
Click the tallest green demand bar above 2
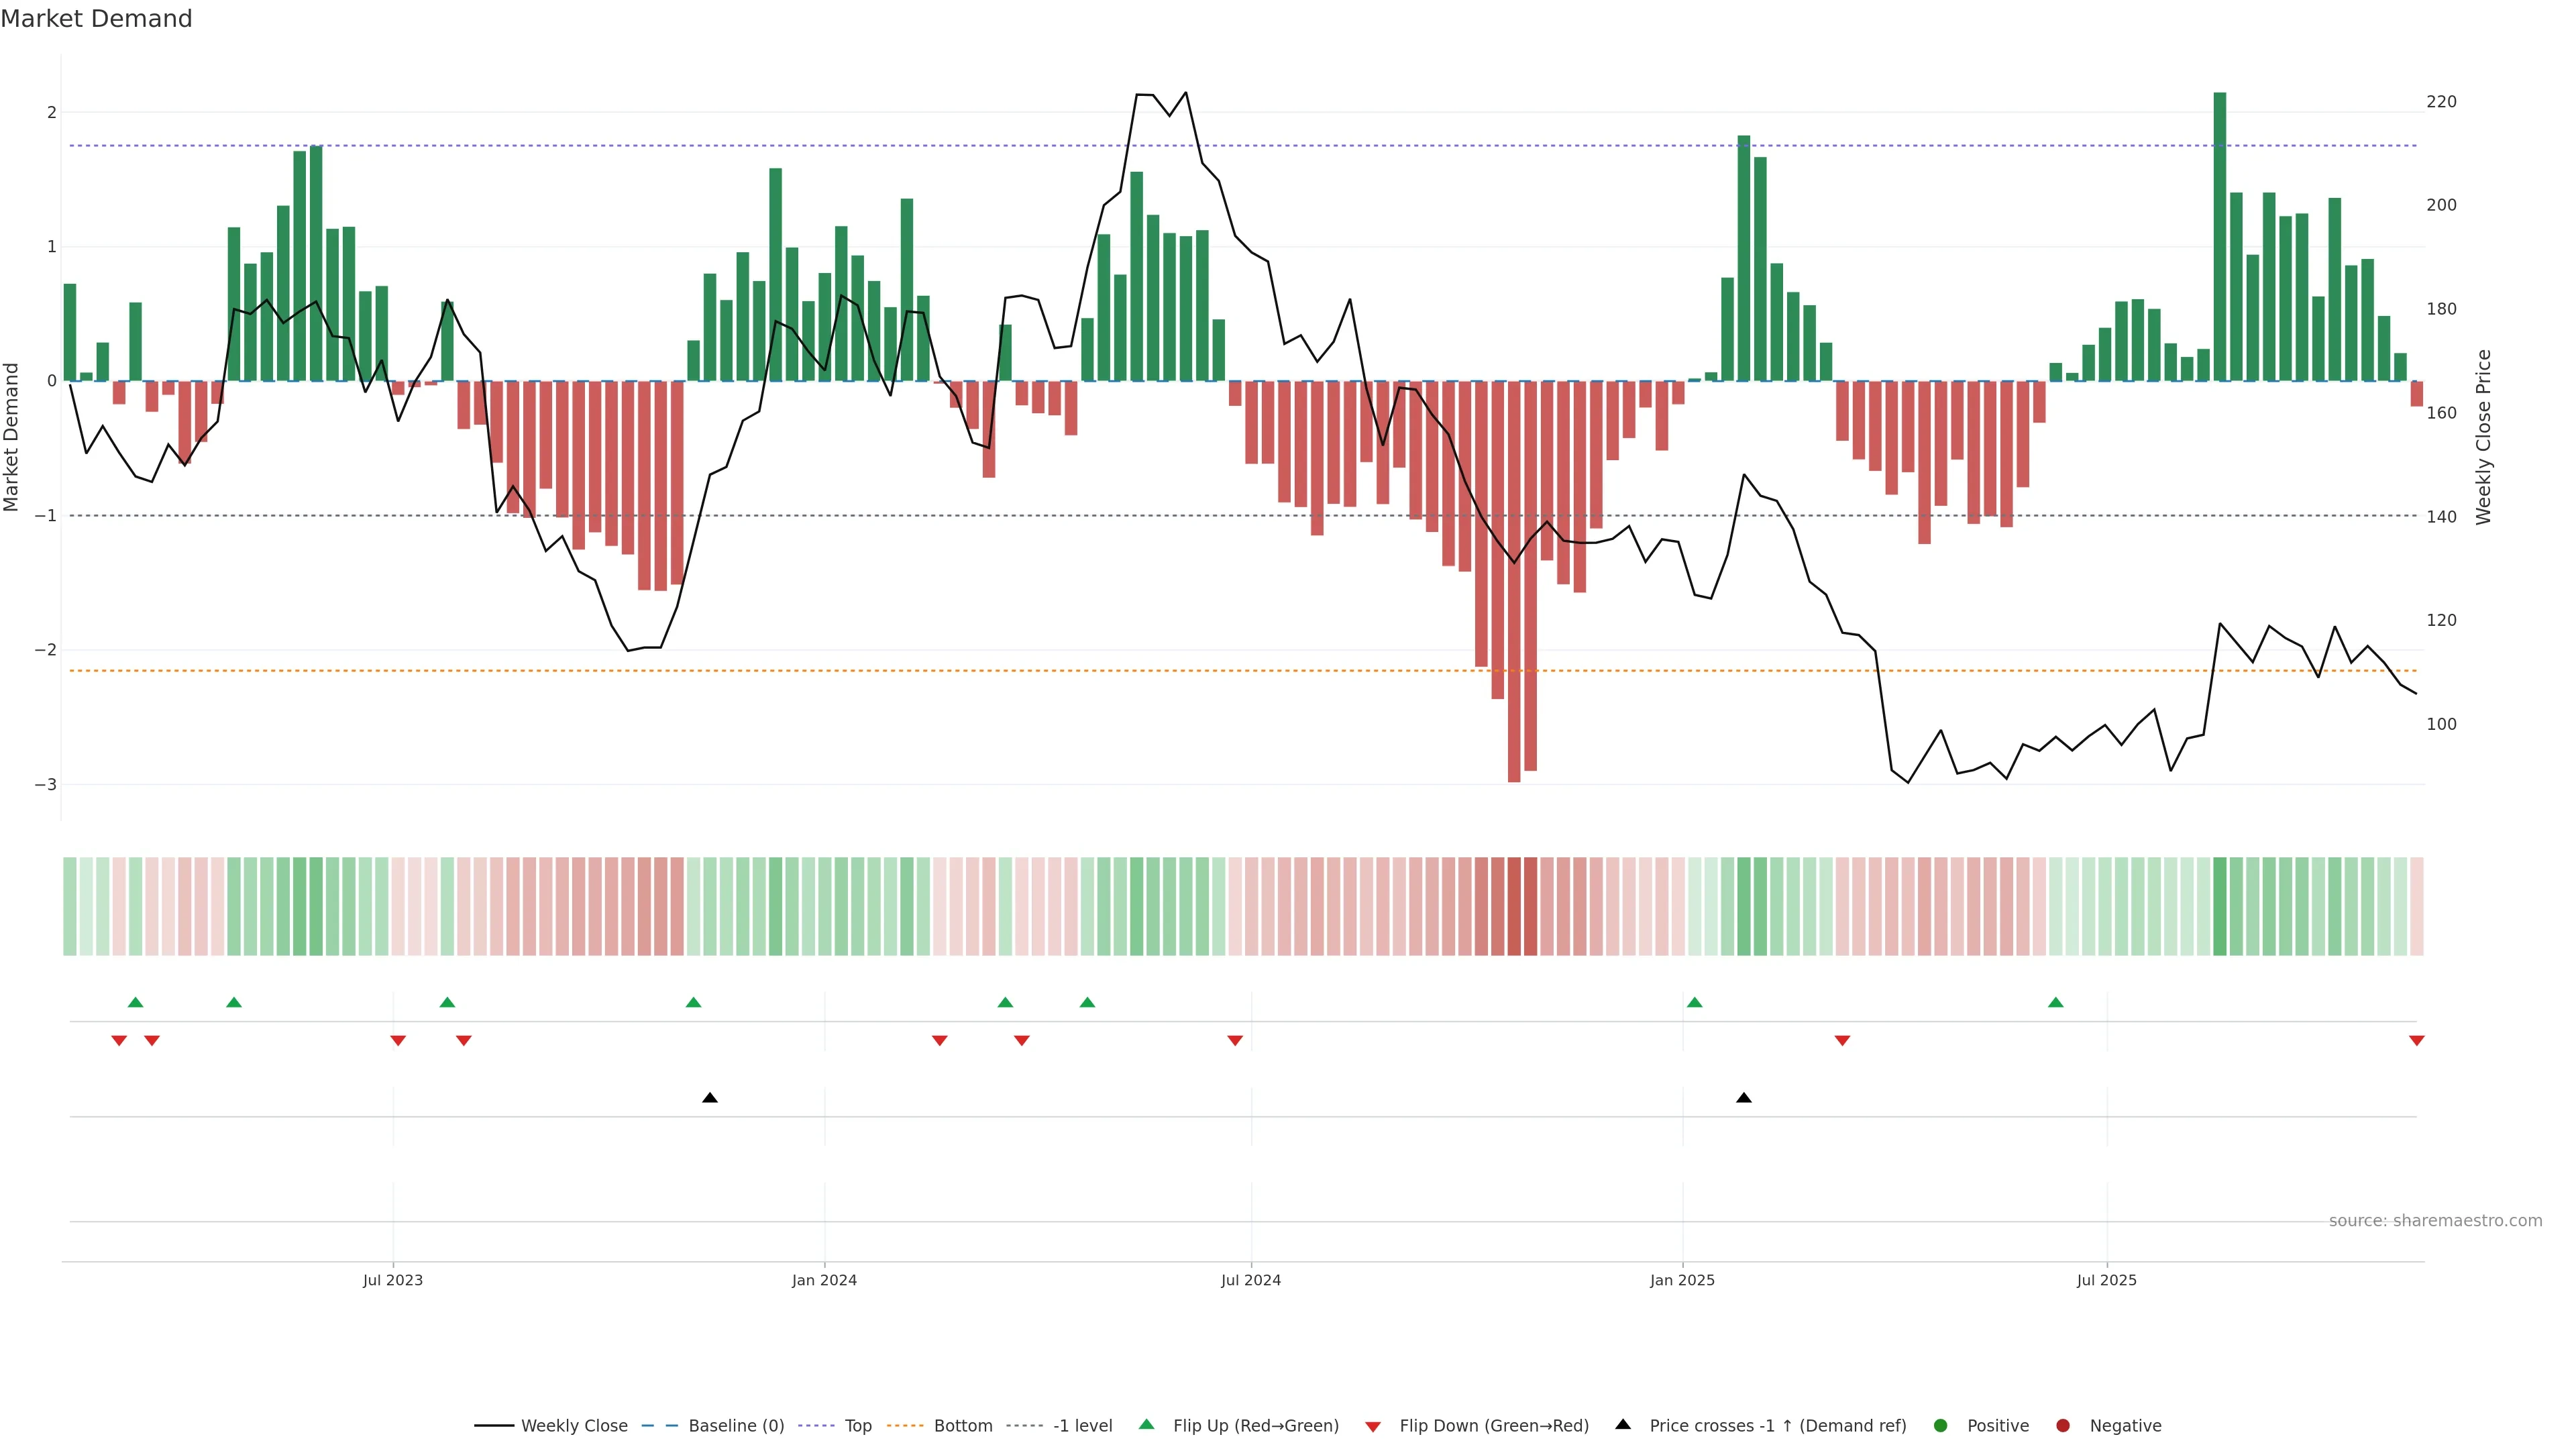tap(2219, 237)
